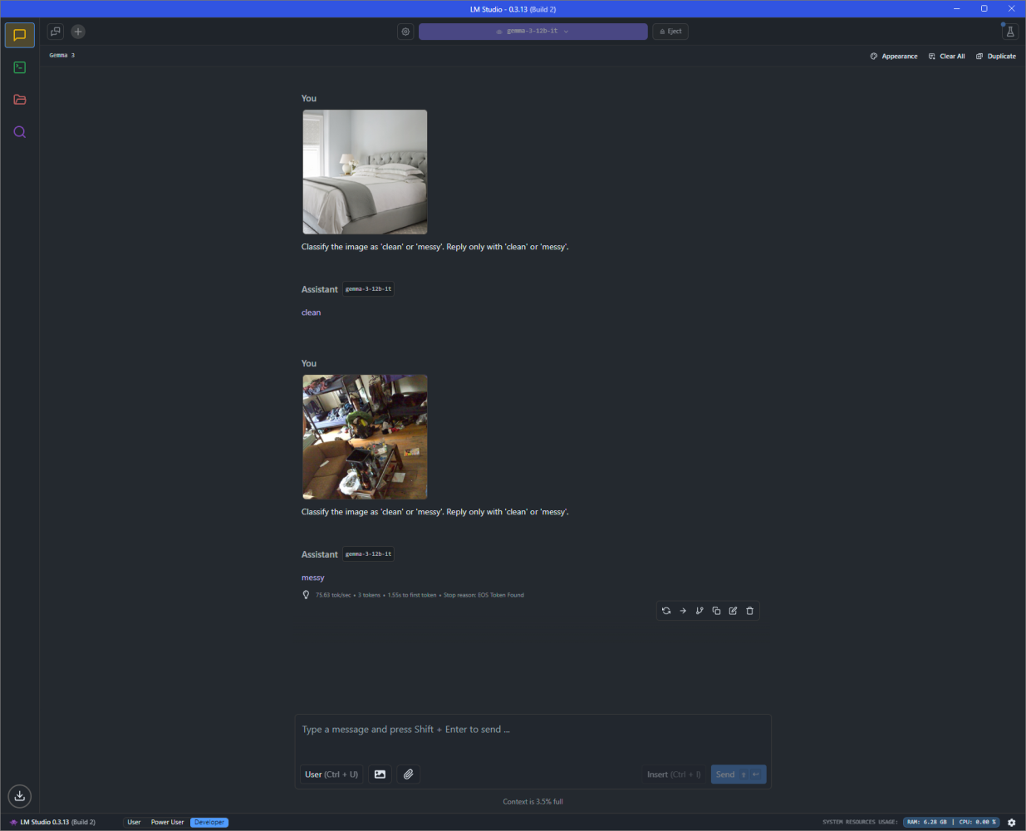Switch to User mode
Screen dimensions: 1026x831
(134, 822)
